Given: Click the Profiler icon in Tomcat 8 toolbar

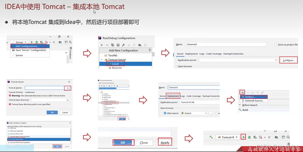Looking at the screenshot, I should pyautogui.click(x=261, y=137).
